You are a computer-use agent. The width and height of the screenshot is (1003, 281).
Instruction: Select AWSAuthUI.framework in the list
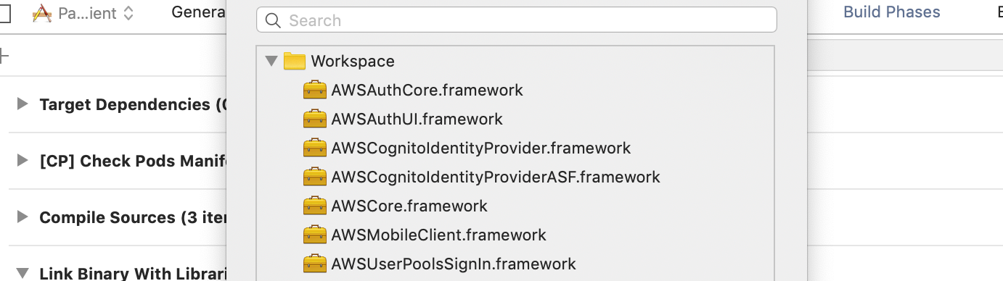pos(417,119)
